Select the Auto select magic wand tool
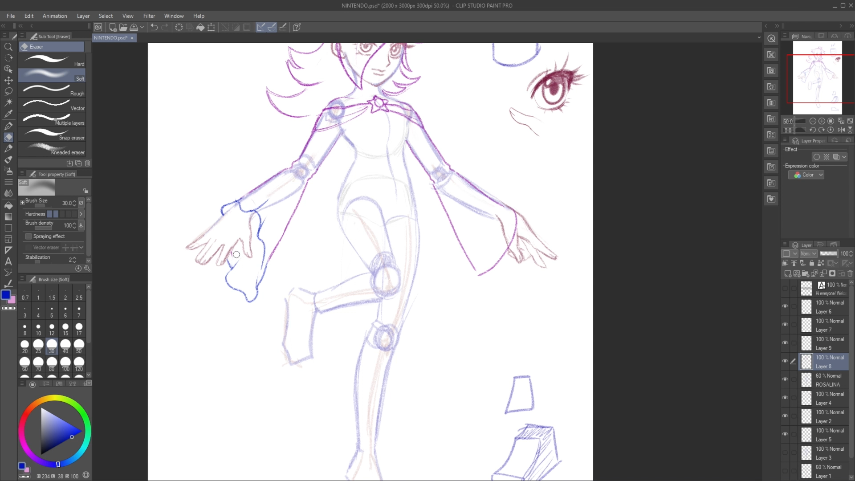The image size is (855, 481). [x=8, y=102]
